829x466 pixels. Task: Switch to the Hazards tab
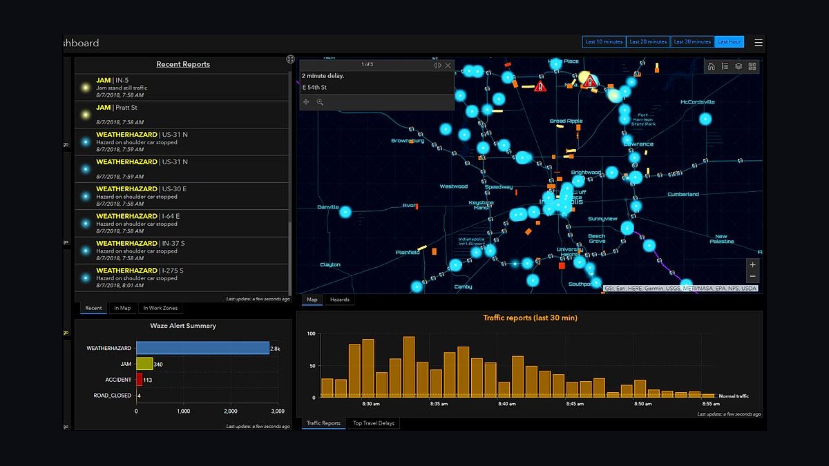pyautogui.click(x=339, y=300)
